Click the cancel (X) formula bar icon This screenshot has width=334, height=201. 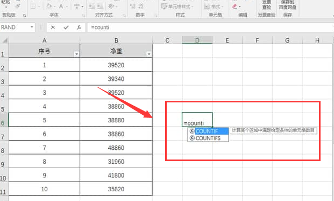[53, 27]
